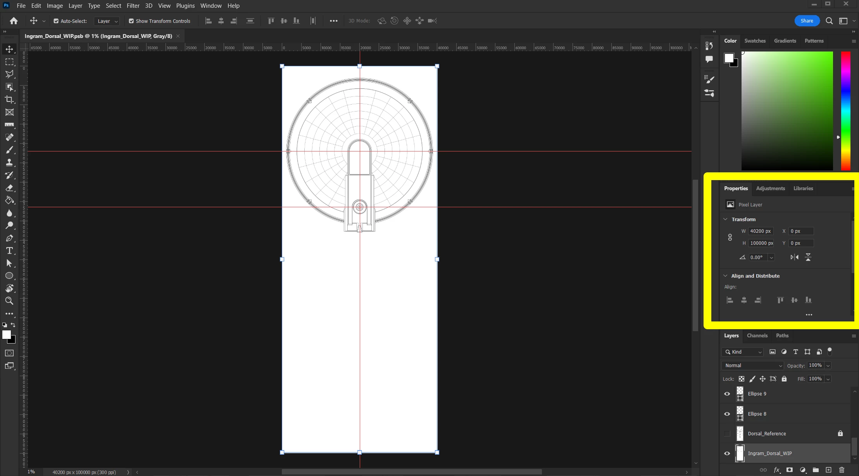The width and height of the screenshot is (859, 476).
Task: Hide the Ellipse 9 layer
Action: click(727, 394)
